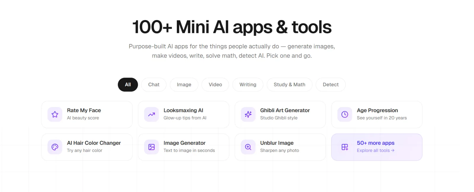474x192 pixels.
Task: Click the picture icon for Image Generator
Action: [151, 147]
